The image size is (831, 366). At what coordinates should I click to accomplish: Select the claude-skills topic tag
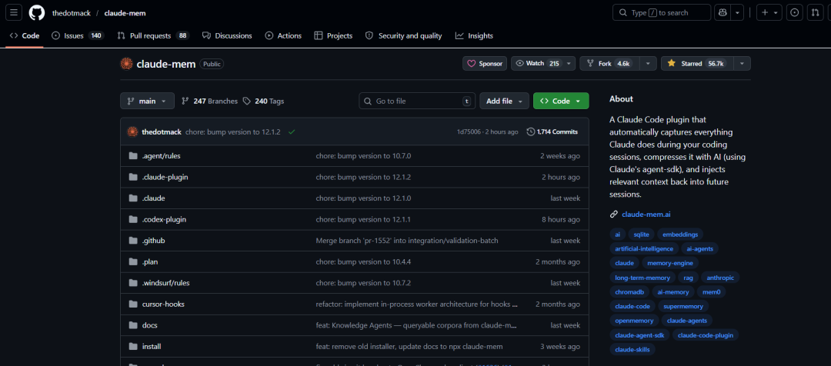click(632, 350)
